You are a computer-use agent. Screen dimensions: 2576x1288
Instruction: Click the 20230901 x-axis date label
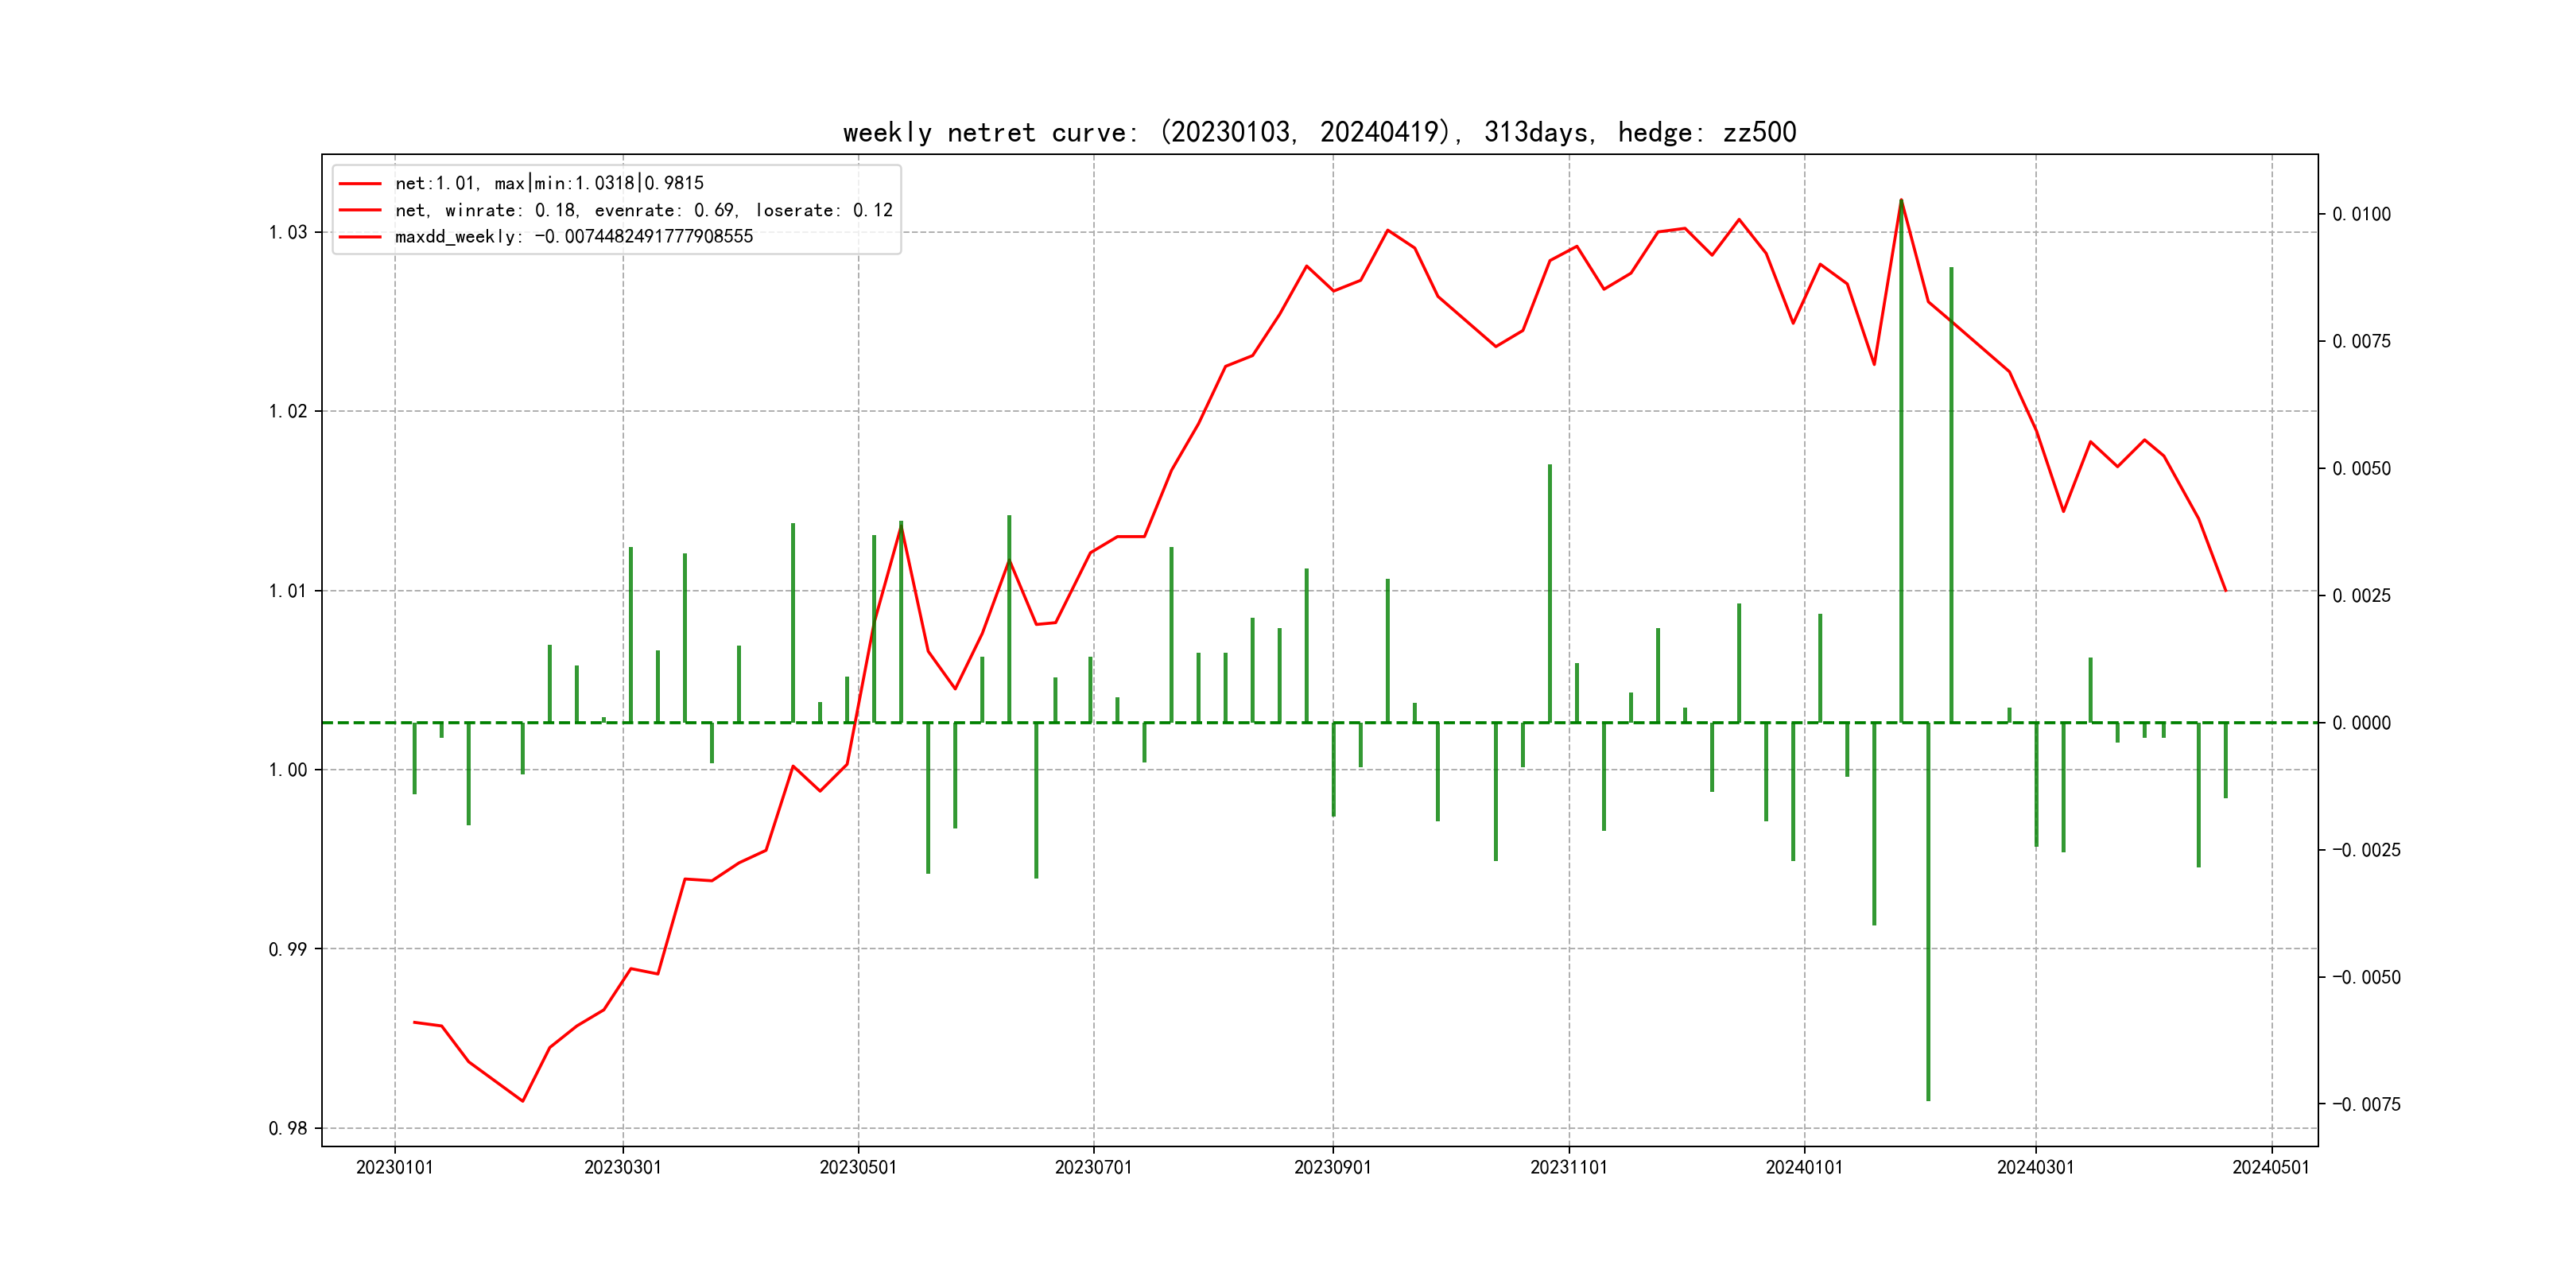pos(1332,1167)
